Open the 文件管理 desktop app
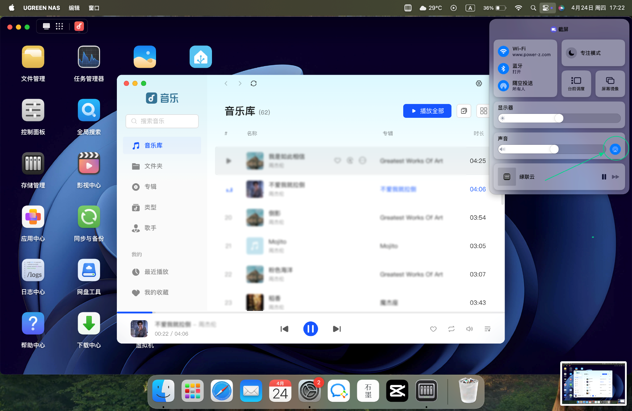The image size is (632, 411). [33, 57]
